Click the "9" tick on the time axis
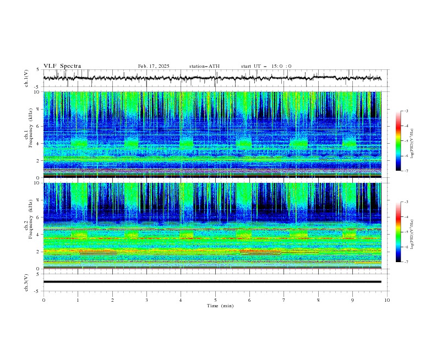Image resolution: width=436 pixels, height=337 pixels. tap(352, 300)
